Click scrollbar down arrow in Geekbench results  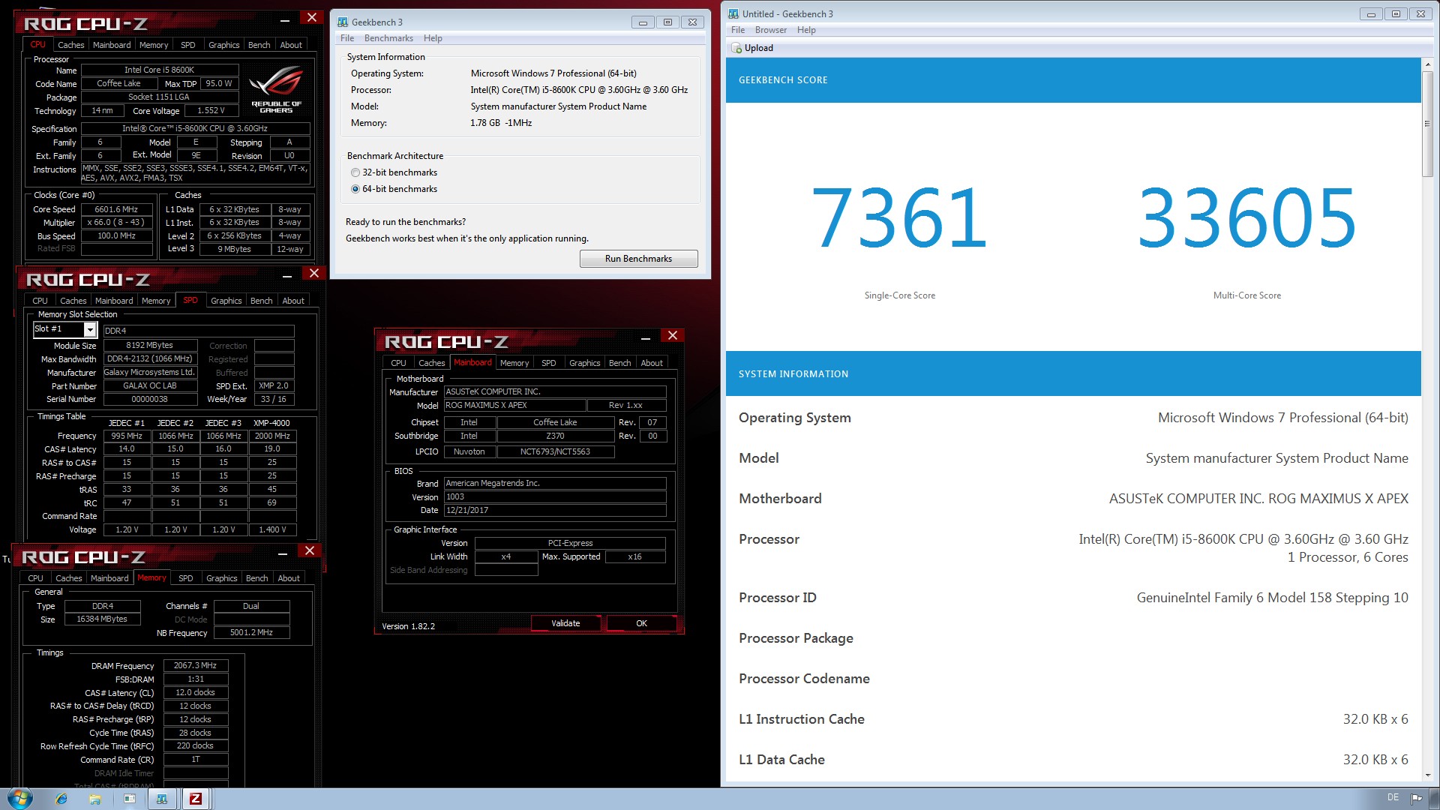1427,775
